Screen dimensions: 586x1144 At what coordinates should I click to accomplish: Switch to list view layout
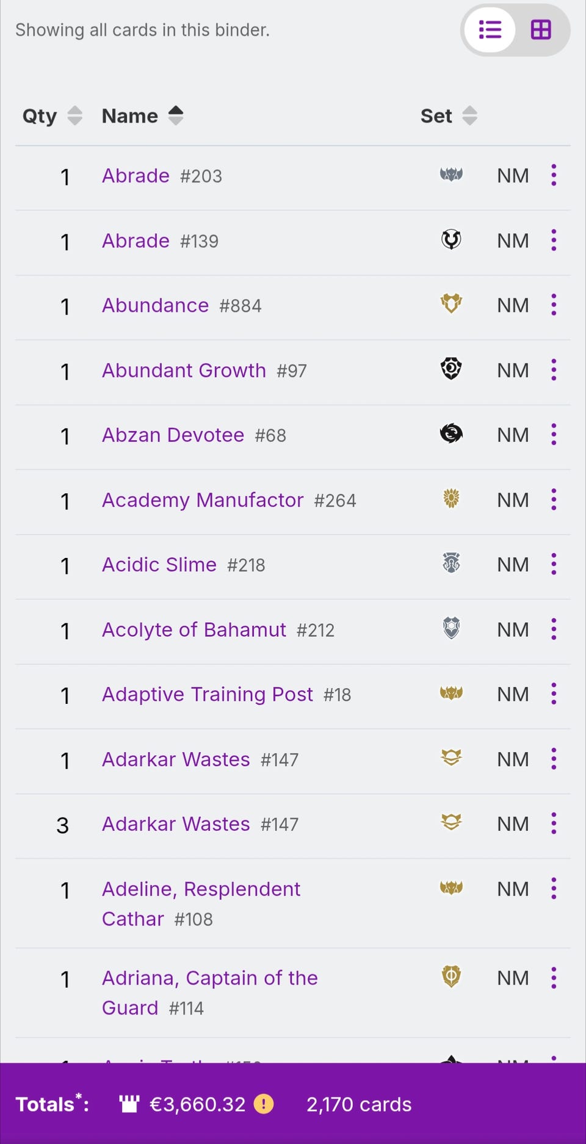pos(490,30)
